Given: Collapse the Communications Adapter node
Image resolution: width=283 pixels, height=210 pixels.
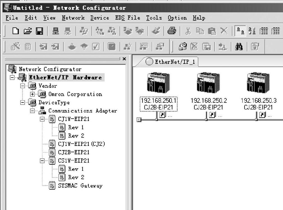Looking at the screenshot, I should [x=32, y=111].
